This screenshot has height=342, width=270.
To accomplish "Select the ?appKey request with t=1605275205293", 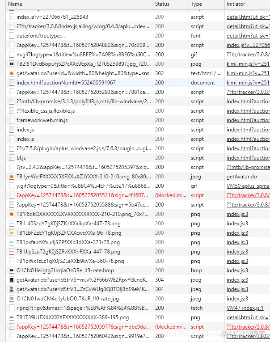I will click(83, 92).
